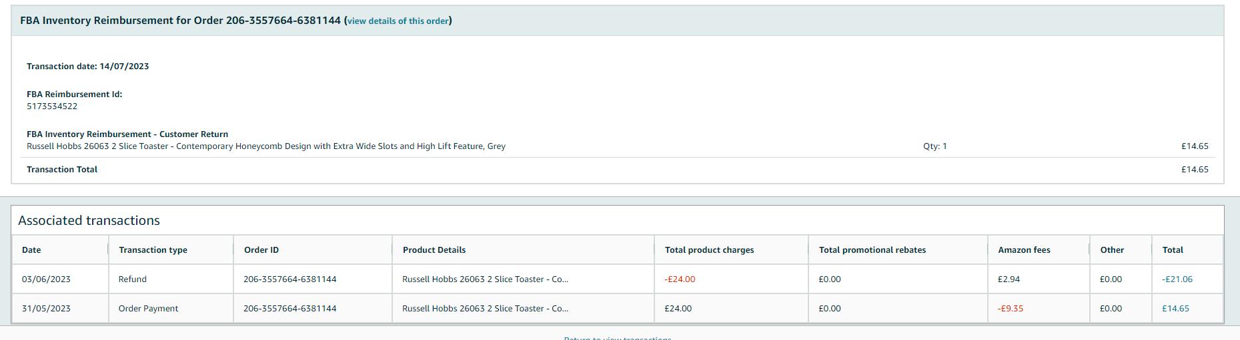Select the promotional rebates £0.00 in the Order Payment row
1240x340 pixels.
click(x=830, y=309)
